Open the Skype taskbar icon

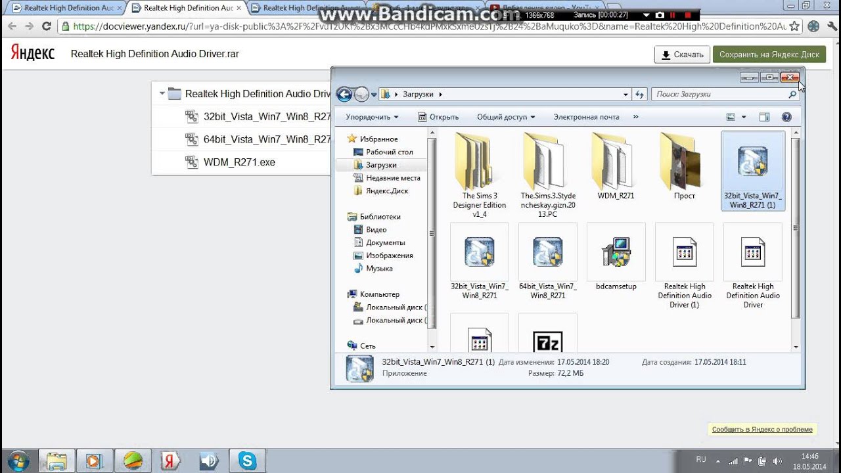pyautogui.click(x=247, y=461)
